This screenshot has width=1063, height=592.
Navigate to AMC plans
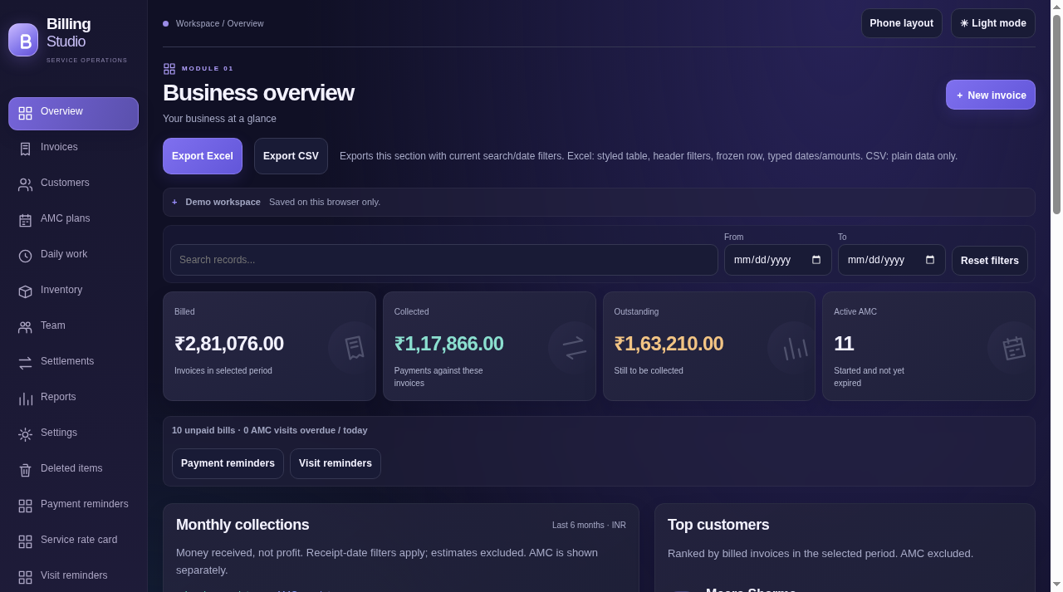[73, 220]
